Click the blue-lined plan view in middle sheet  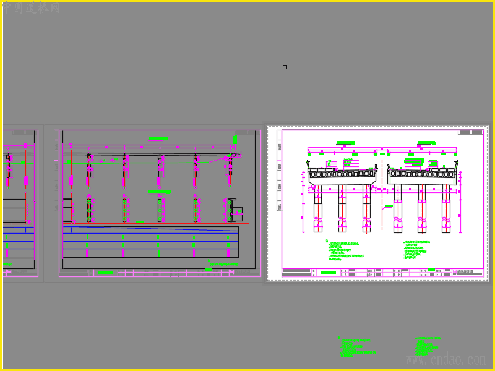click(x=151, y=242)
